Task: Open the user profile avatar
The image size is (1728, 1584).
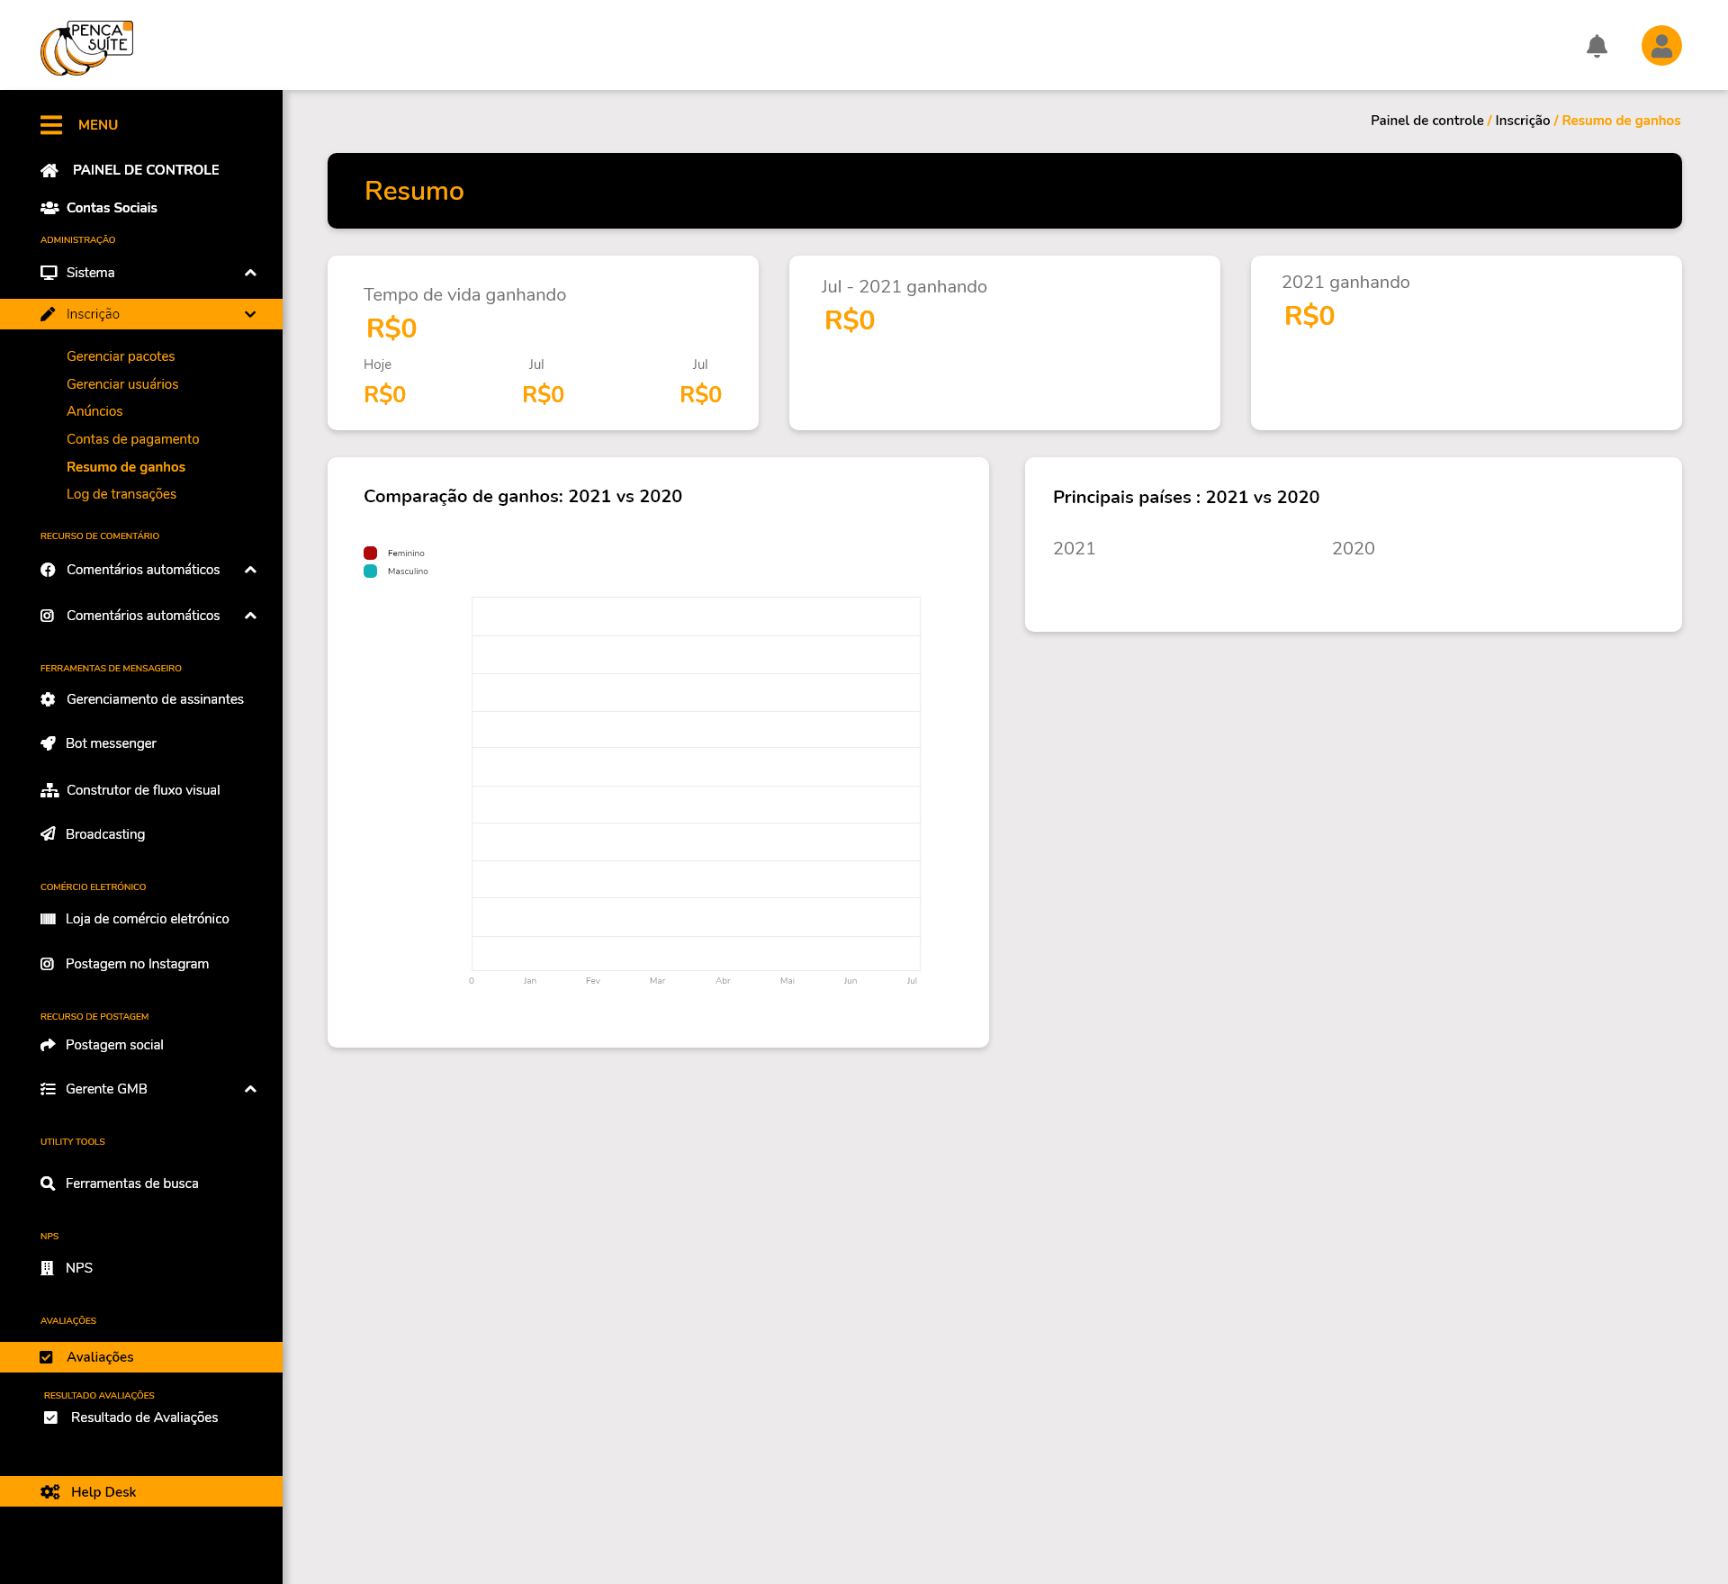Action: pos(1661,46)
